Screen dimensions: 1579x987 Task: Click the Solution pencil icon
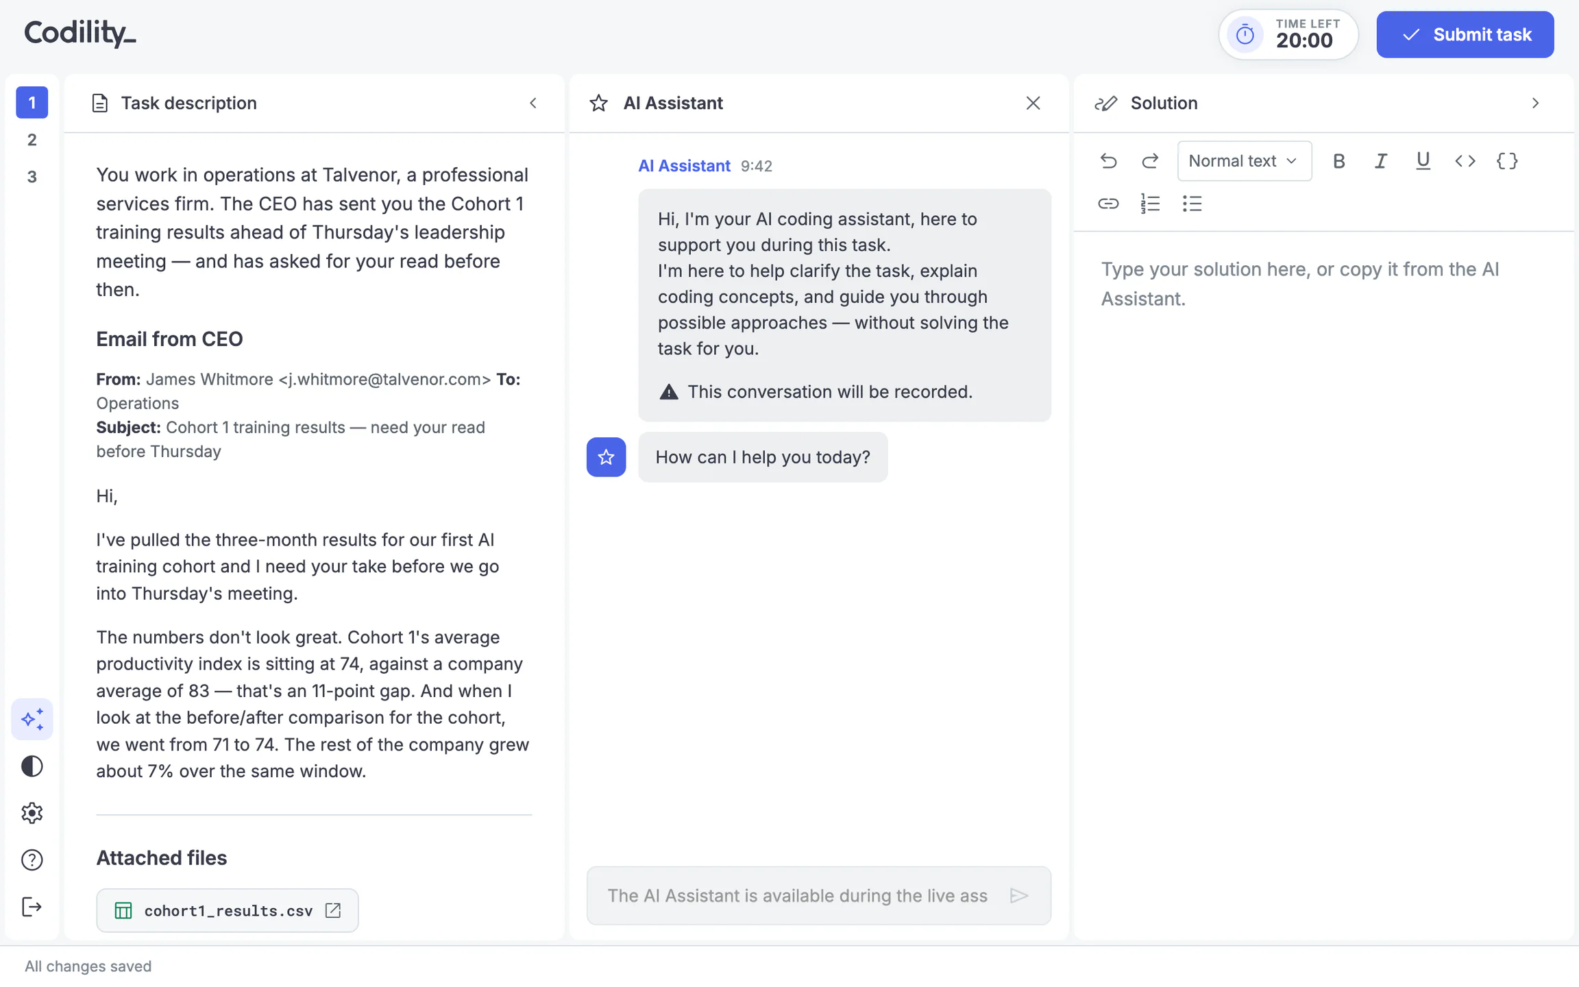pyautogui.click(x=1105, y=103)
